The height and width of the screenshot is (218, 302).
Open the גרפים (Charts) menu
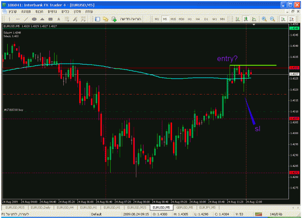click(52, 12)
